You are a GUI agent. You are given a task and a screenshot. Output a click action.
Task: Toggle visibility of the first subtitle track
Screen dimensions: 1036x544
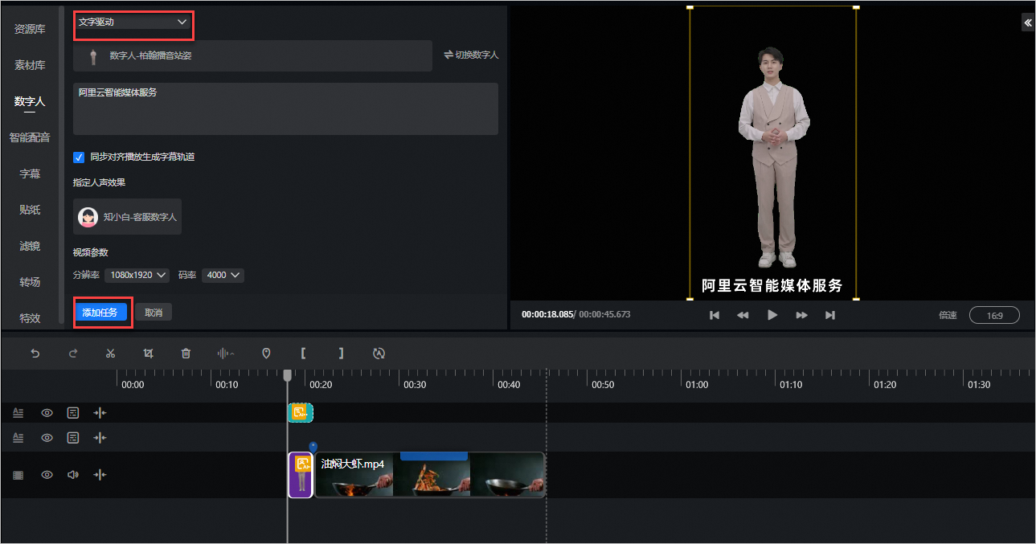click(47, 413)
